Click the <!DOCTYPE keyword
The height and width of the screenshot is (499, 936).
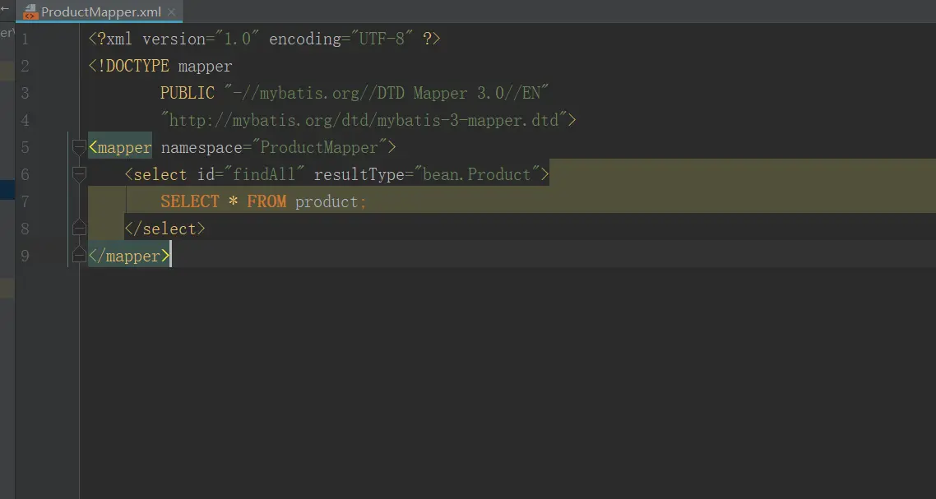129,66
